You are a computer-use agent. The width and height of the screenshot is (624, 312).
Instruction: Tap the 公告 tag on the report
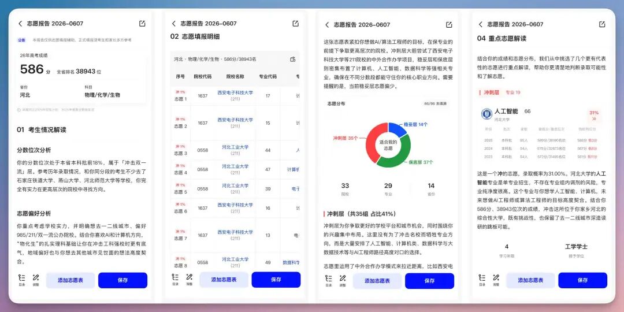(21, 40)
